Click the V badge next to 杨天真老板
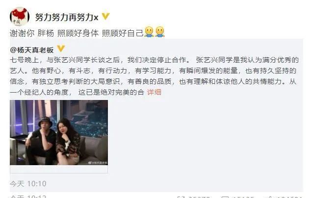 coord(61,49)
